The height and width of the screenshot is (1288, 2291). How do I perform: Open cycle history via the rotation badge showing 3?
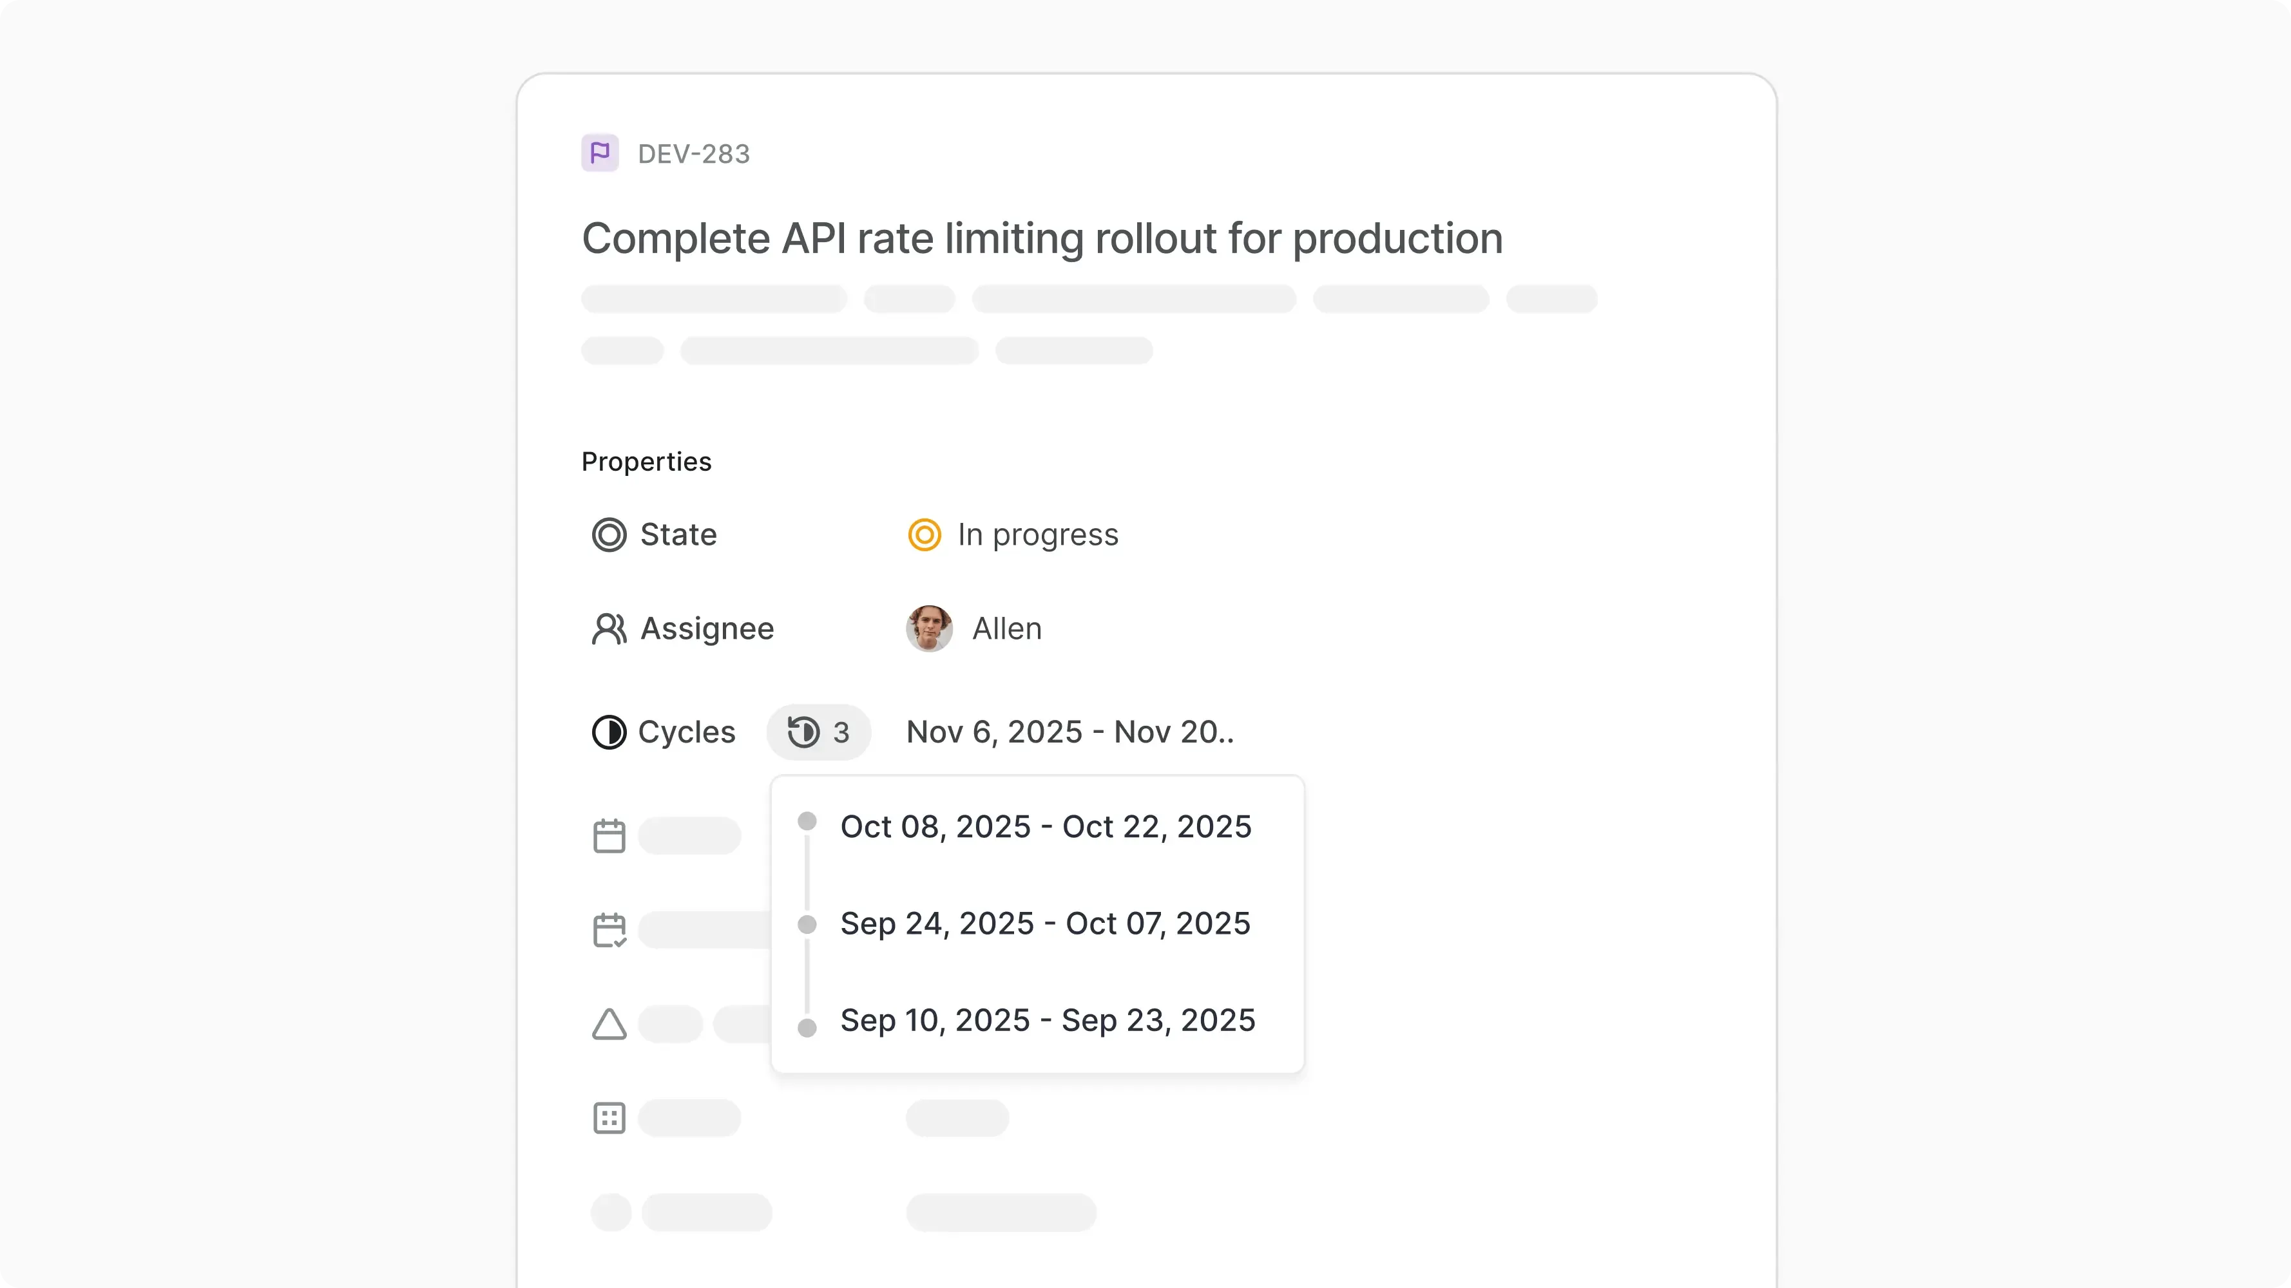tap(818, 732)
